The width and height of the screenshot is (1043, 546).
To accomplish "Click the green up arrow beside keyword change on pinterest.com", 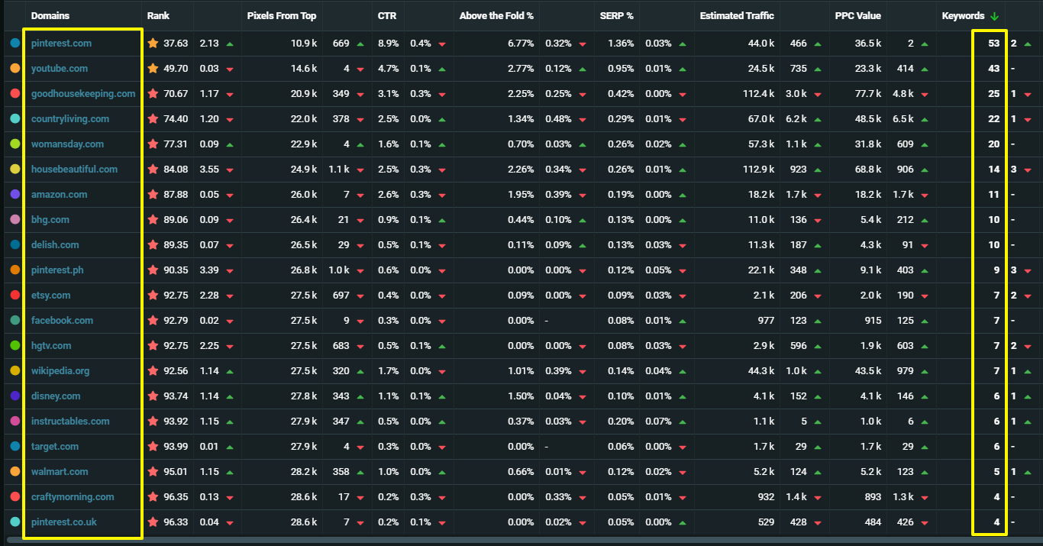I will [x=1027, y=44].
